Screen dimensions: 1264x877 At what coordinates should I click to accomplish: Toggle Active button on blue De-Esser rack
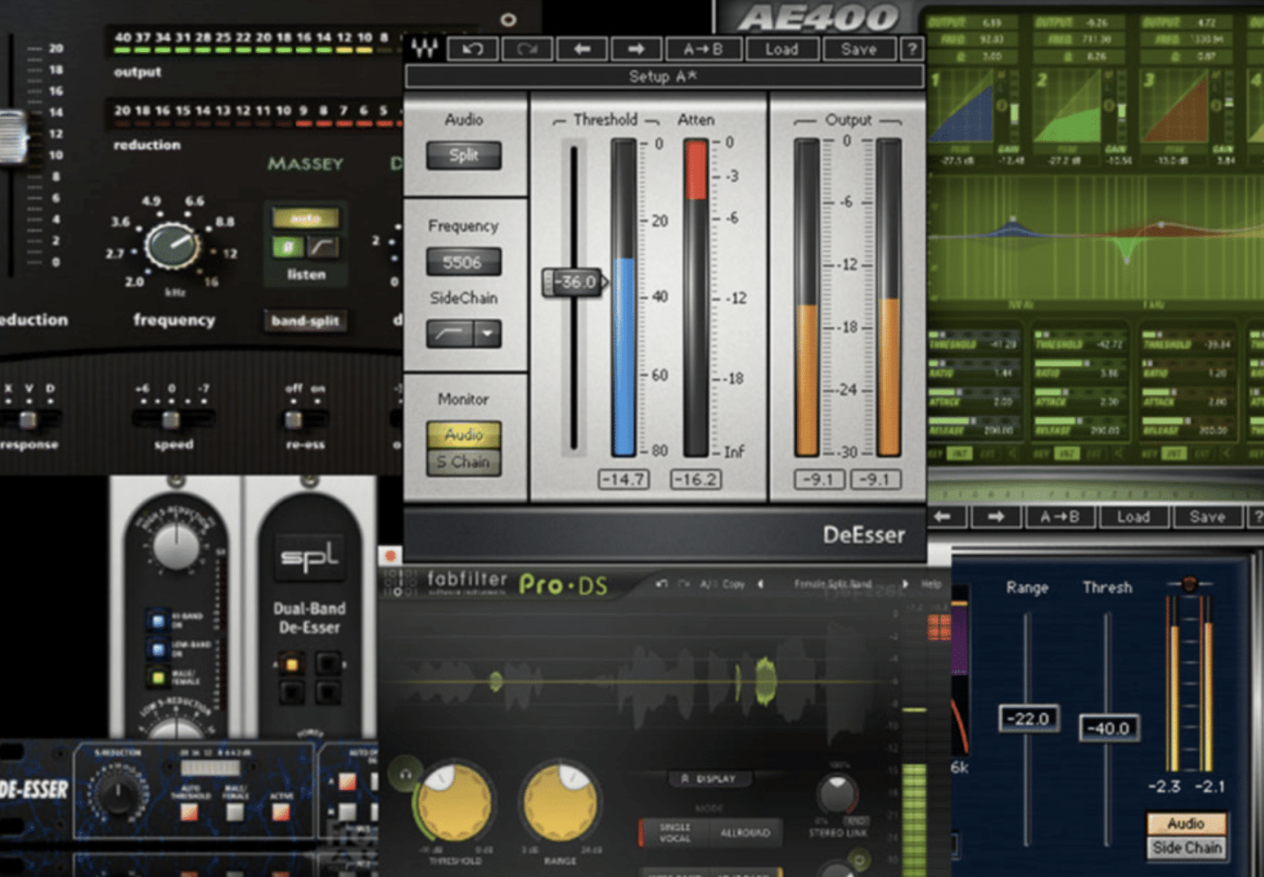coord(281,812)
